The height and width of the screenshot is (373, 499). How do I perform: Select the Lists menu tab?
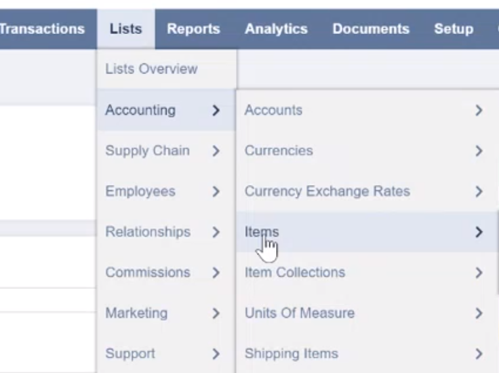(x=126, y=29)
